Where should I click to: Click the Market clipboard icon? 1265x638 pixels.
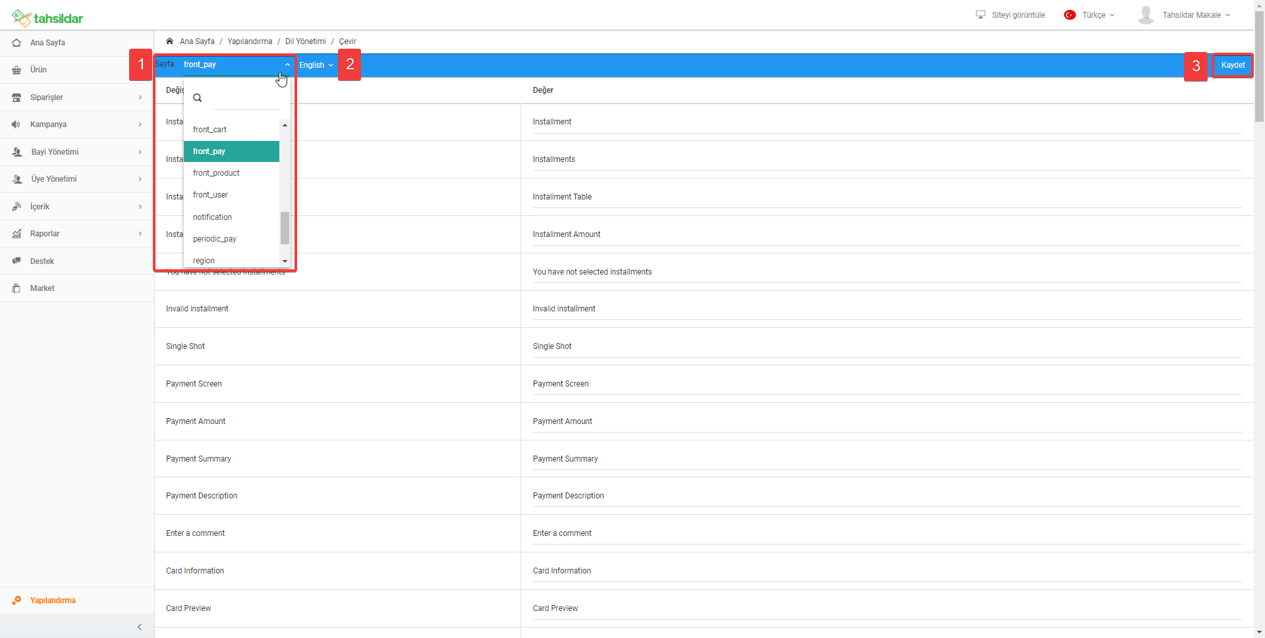click(x=16, y=288)
